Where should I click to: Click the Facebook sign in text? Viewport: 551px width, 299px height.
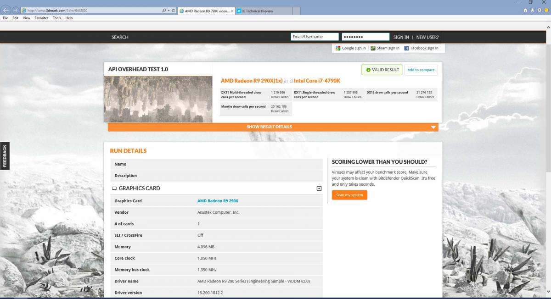click(424, 48)
